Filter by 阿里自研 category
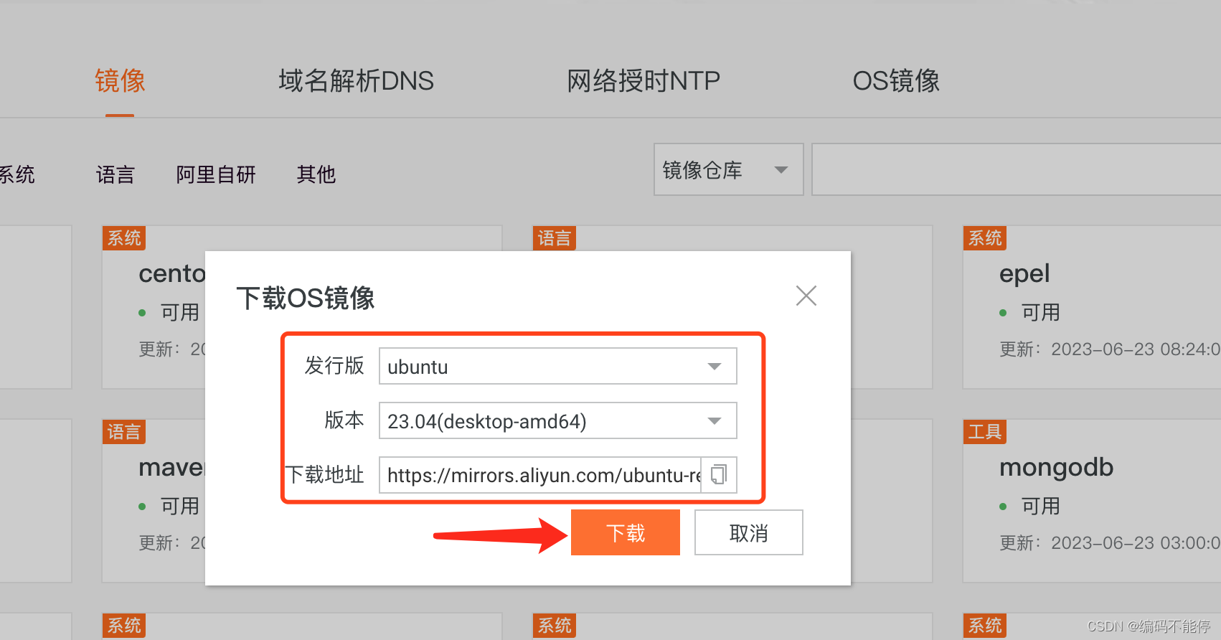Image resolution: width=1221 pixels, height=640 pixels. [x=216, y=174]
